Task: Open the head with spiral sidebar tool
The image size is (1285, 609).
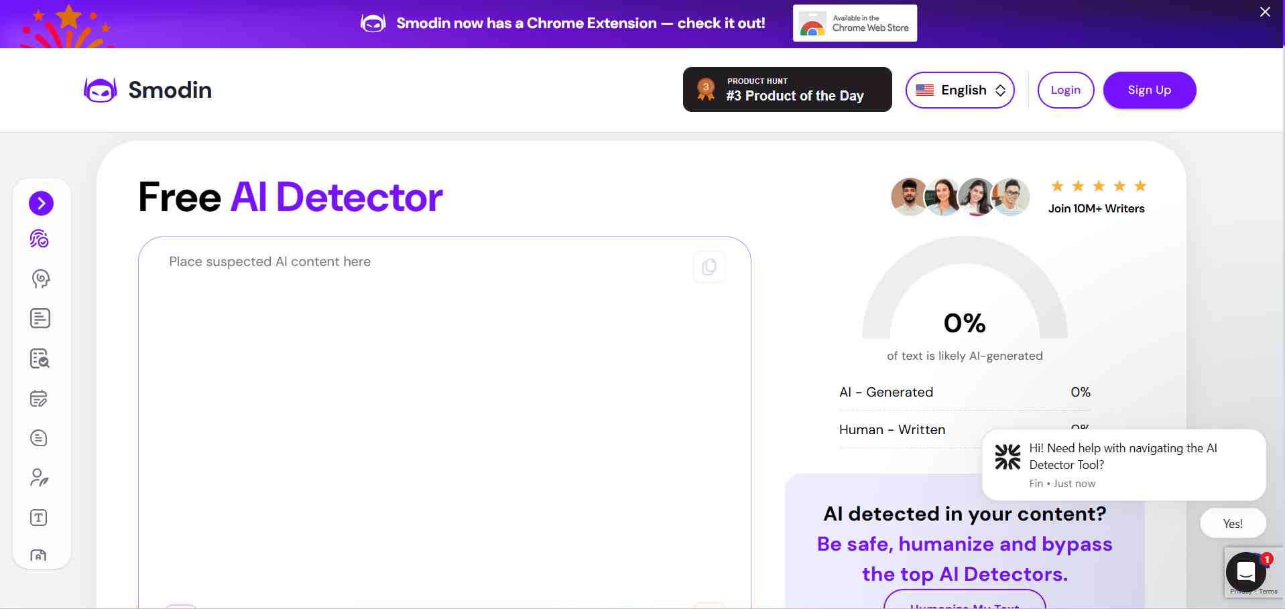Action: [40, 279]
